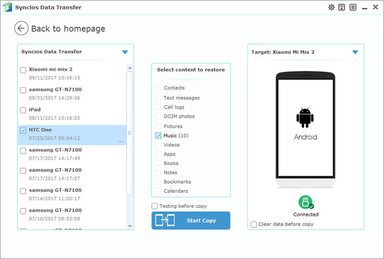Select the HTC One backup row
Viewport: 384px width, 259px height.
click(x=72, y=135)
